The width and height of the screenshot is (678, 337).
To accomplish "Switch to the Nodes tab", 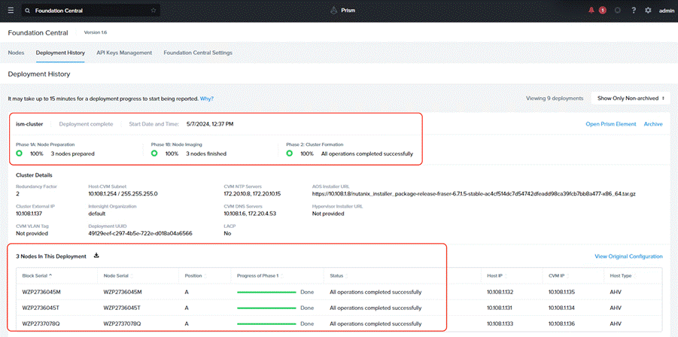I will click(x=16, y=53).
